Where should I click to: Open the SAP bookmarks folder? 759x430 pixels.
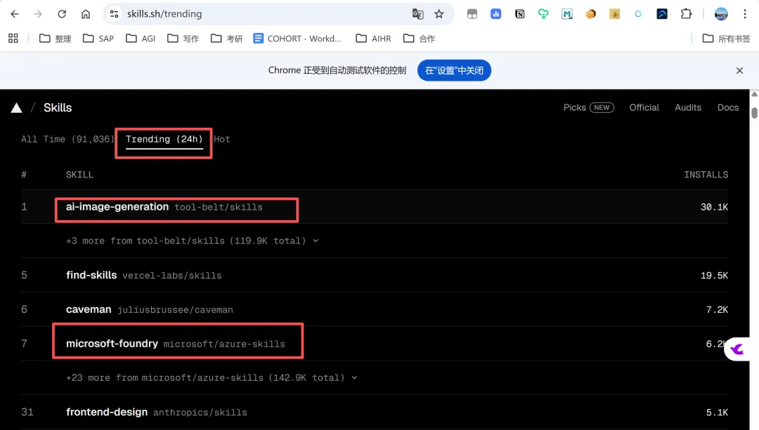(x=98, y=38)
